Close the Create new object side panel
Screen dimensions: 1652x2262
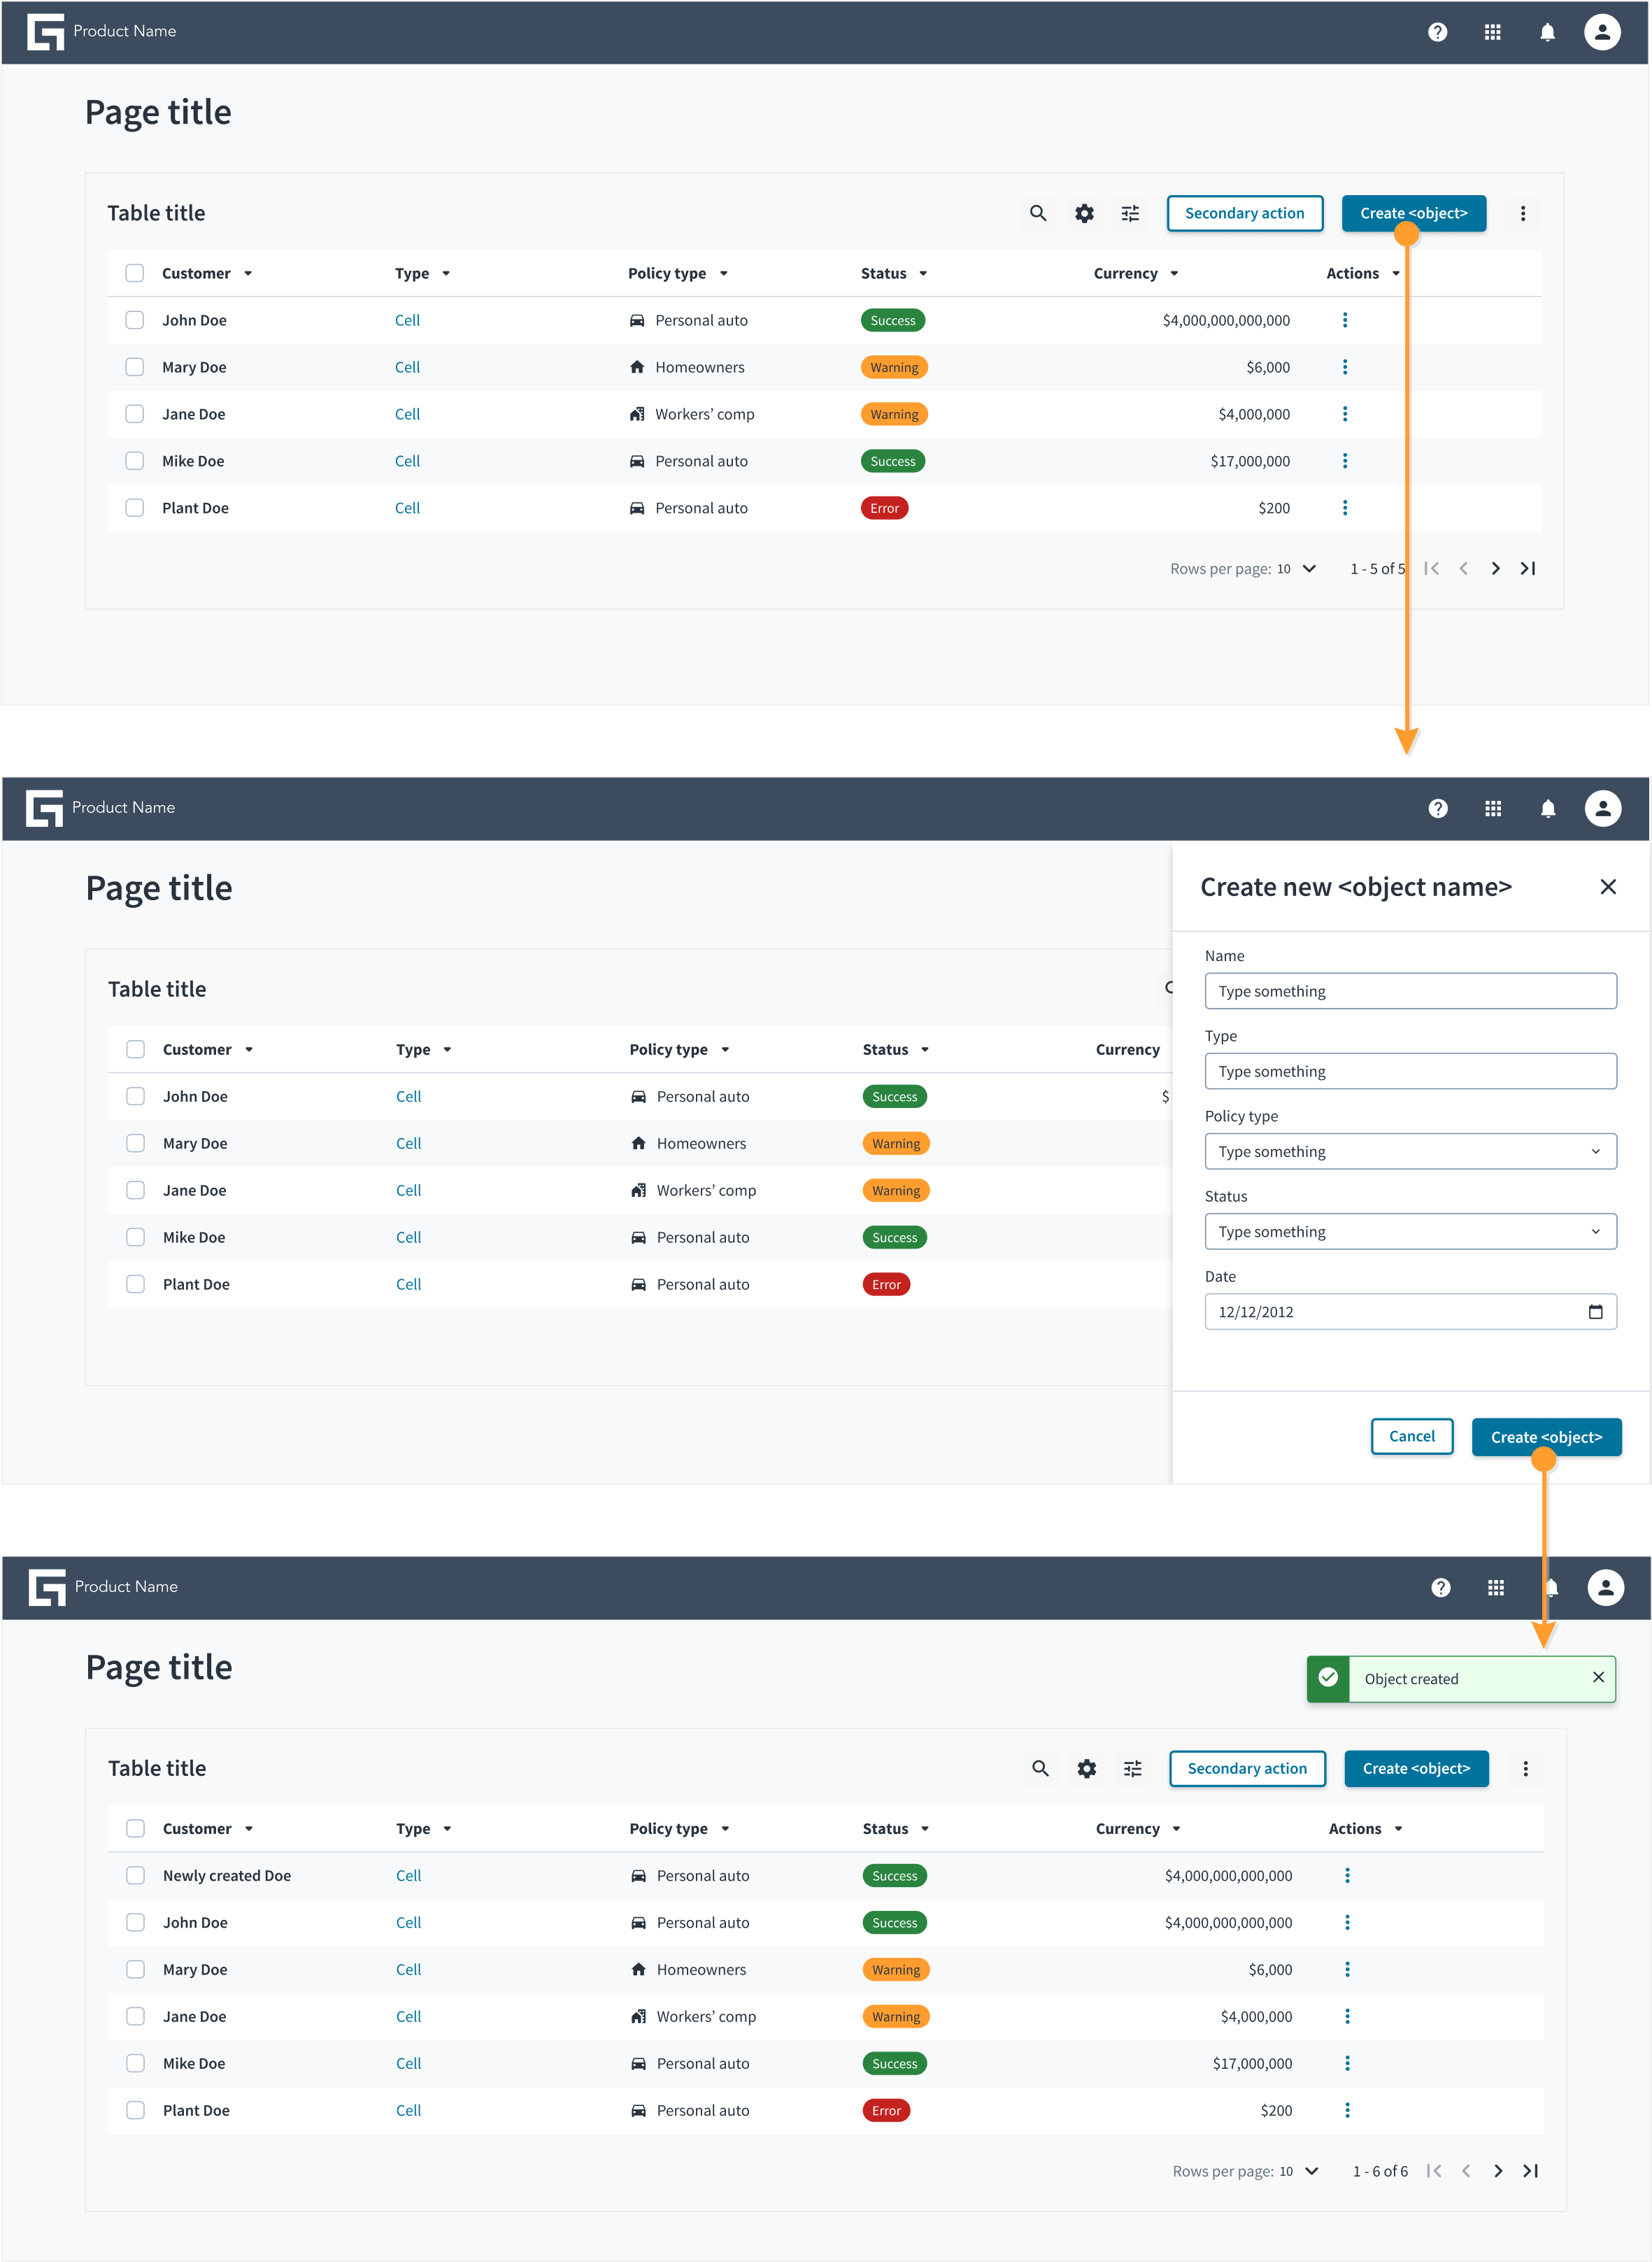coord(1607,886)
